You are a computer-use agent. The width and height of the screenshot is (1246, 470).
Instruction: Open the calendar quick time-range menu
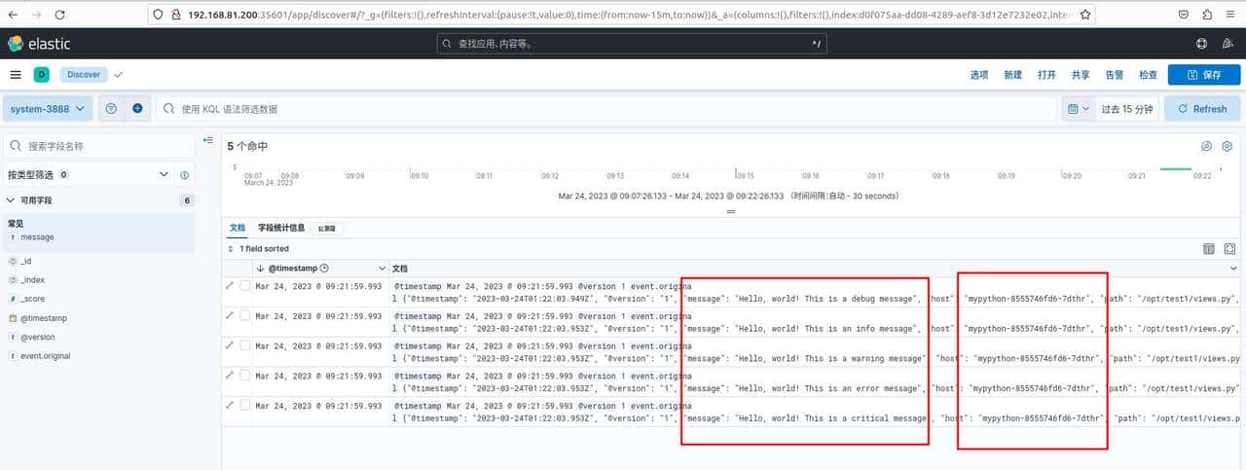pos(1079,109)
